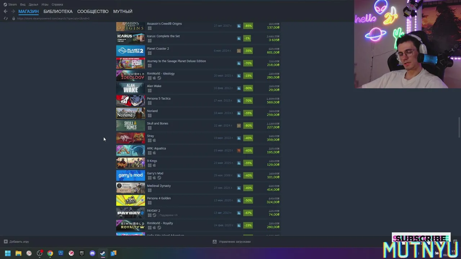The width and height of the screenshot is (461, 259).
Task: Open File Explorer from the taskbar
Action: point(18,253)
